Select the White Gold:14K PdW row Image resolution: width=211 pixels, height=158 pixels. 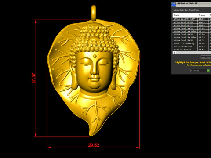pyautogui.click(x=192, y=31)
